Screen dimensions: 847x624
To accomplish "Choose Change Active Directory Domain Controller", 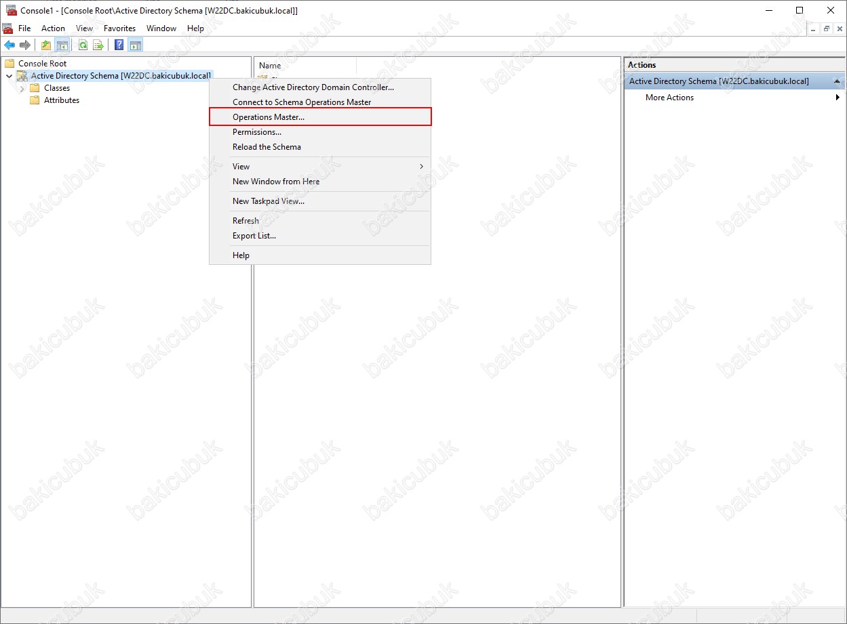I will pos(320,87).
